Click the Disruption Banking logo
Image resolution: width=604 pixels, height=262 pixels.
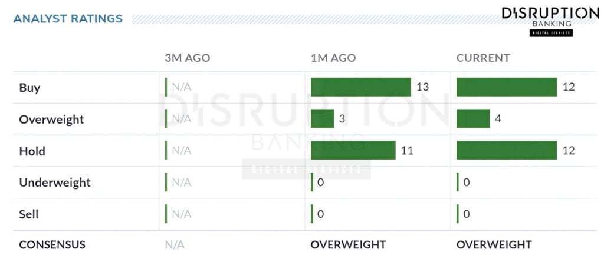click(550, 20)
